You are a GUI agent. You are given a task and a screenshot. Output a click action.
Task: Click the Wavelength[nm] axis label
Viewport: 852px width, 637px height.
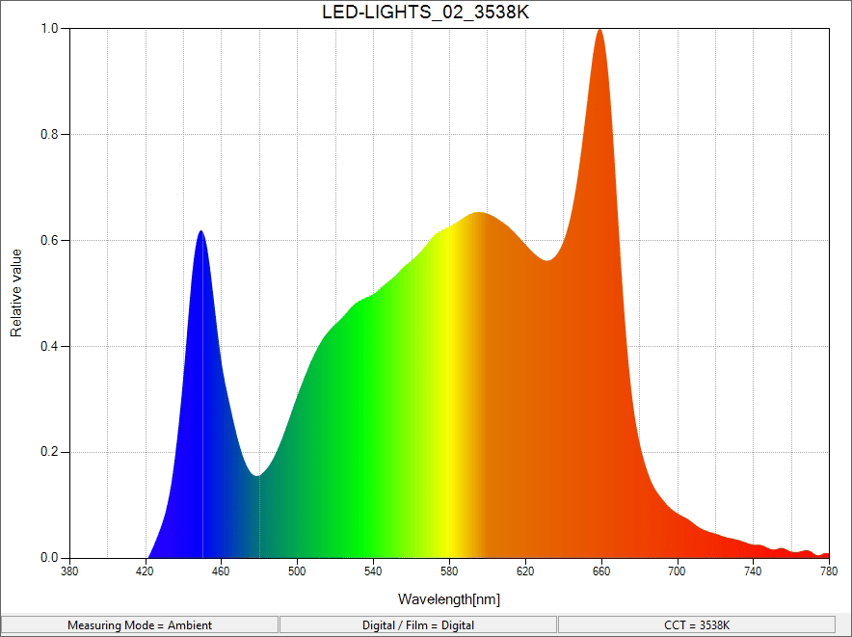(449, 599)
